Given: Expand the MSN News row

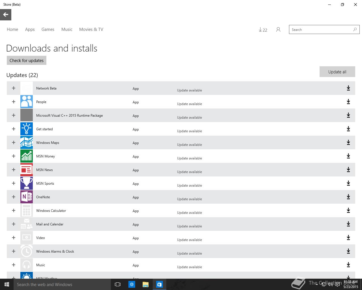Looking at the screenshot, I should [14, 170].
